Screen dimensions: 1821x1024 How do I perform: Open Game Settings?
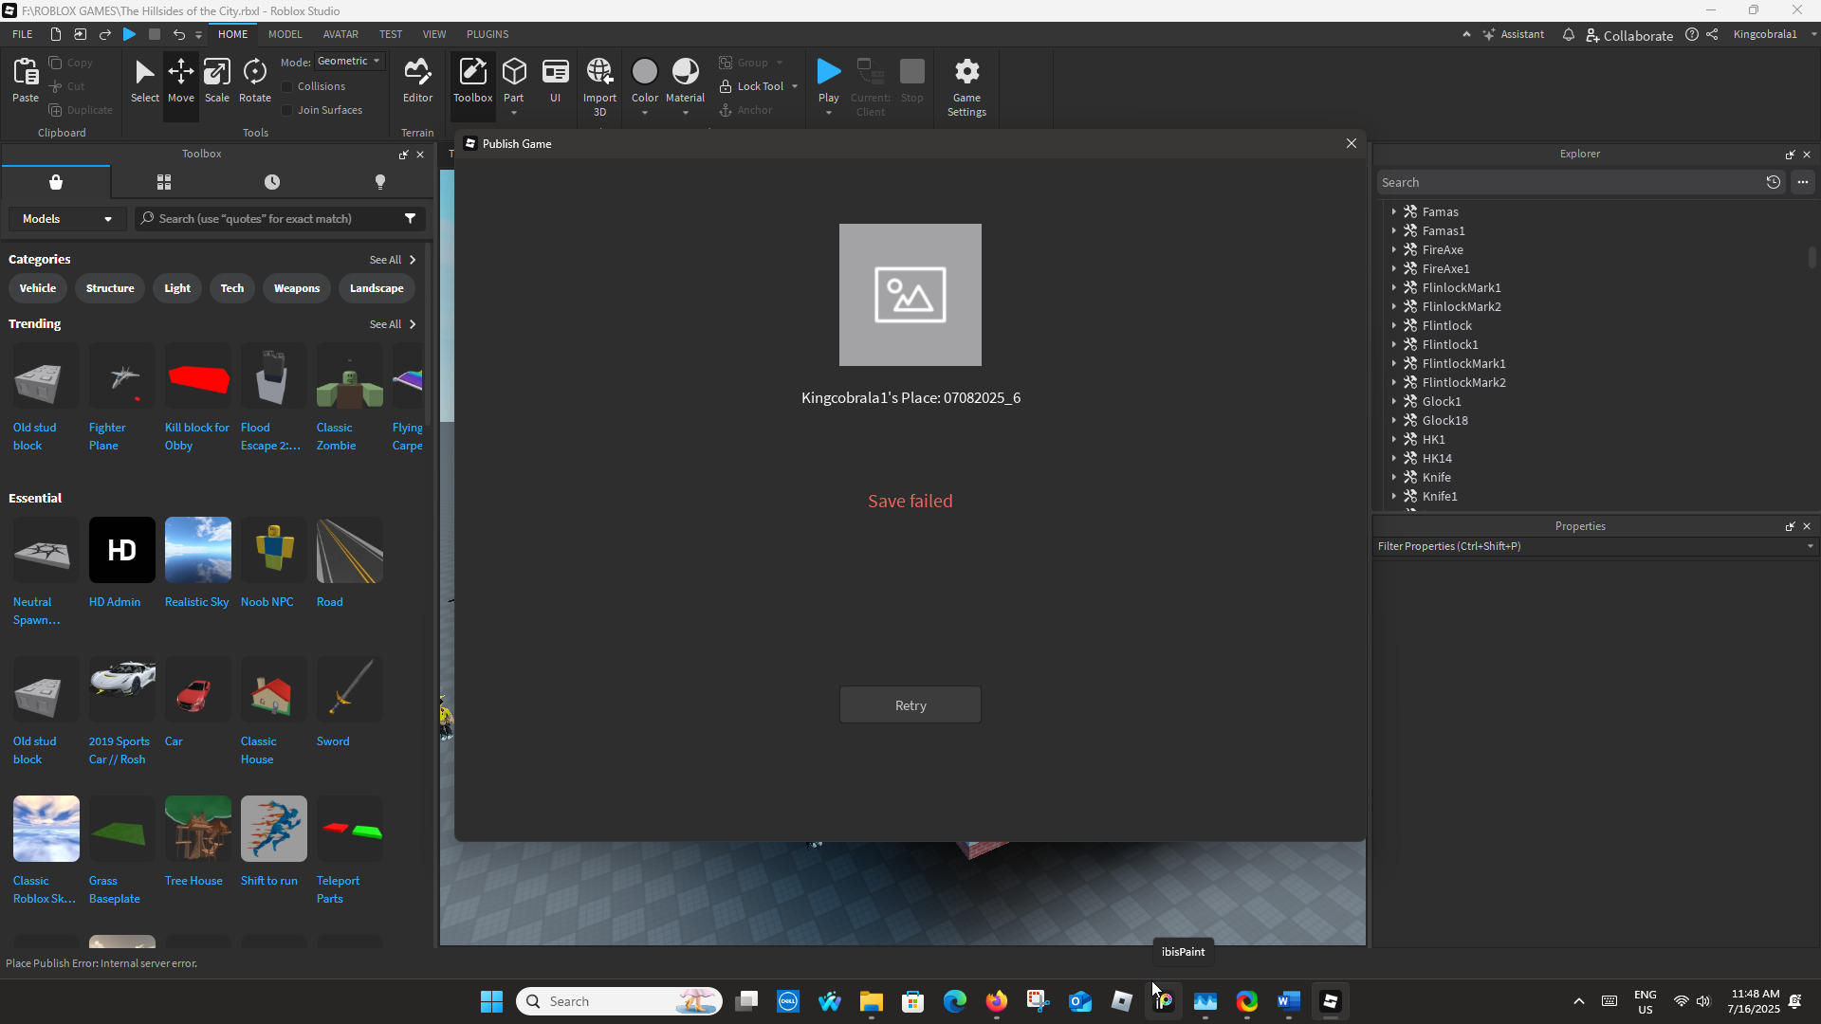966,81
